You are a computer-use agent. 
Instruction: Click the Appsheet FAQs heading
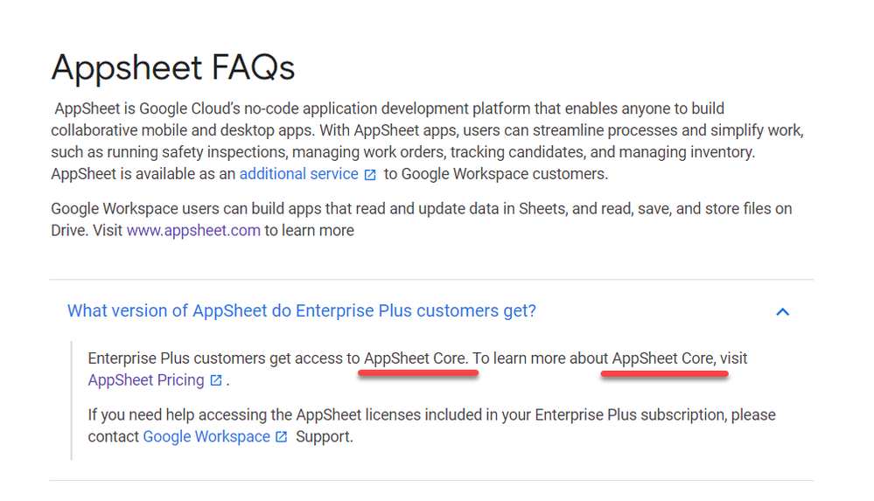(173, 68)
